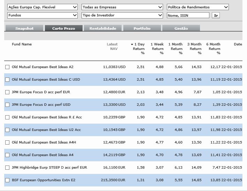Open JPM Europe Focus D acc perf EUR
247x191 pixels.
click(x=41, y=92)
